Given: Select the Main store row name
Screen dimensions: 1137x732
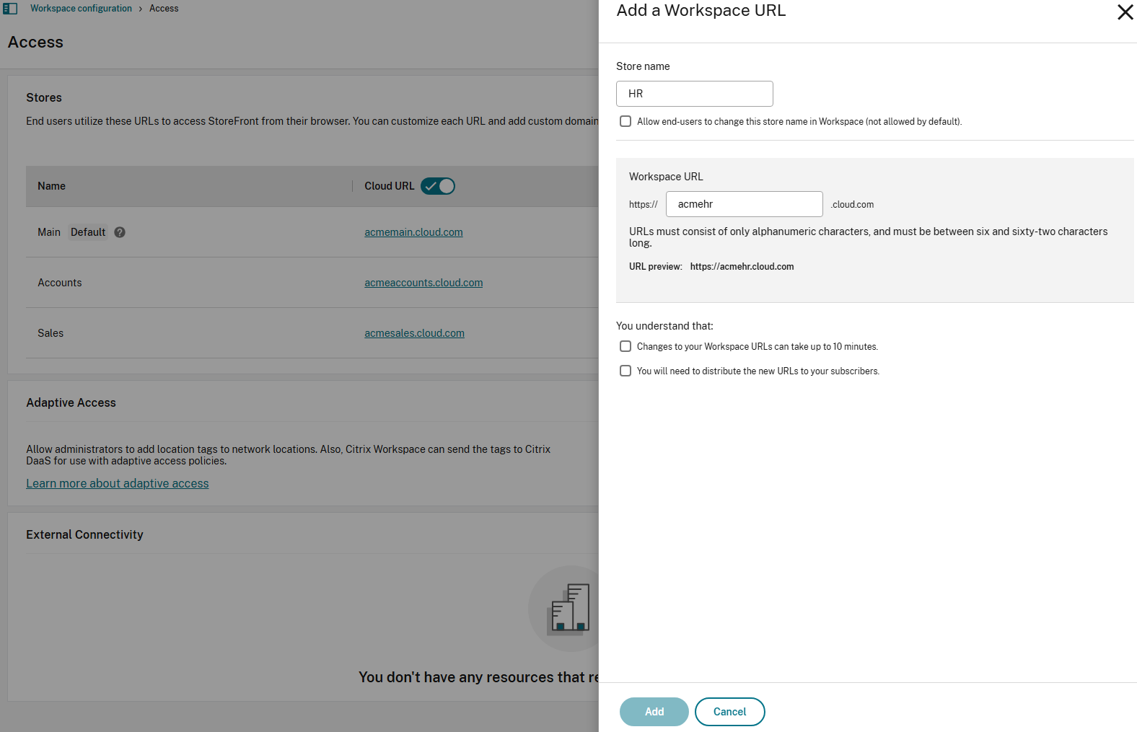Looking at the screenshot, I should 49,232.
